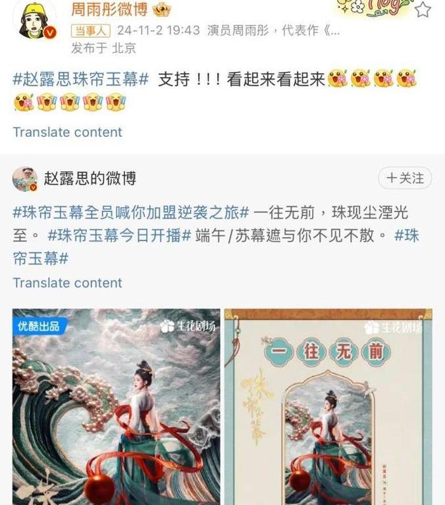Expand truncated bio 演员周雨彤，代表作
Viewport: 445px width, 505px height.
[273, 30]
